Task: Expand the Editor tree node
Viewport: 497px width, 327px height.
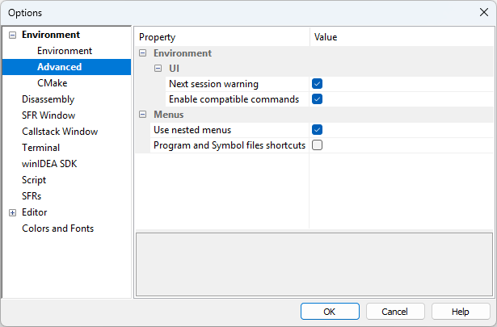Action: click(x=12, y=212)
